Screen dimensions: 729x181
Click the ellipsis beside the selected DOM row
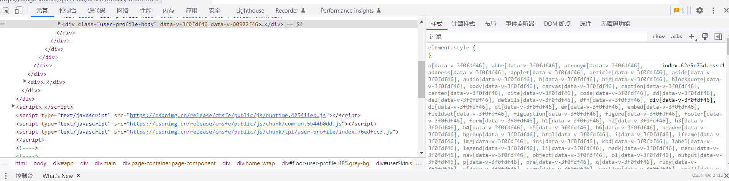pos(3,24)
